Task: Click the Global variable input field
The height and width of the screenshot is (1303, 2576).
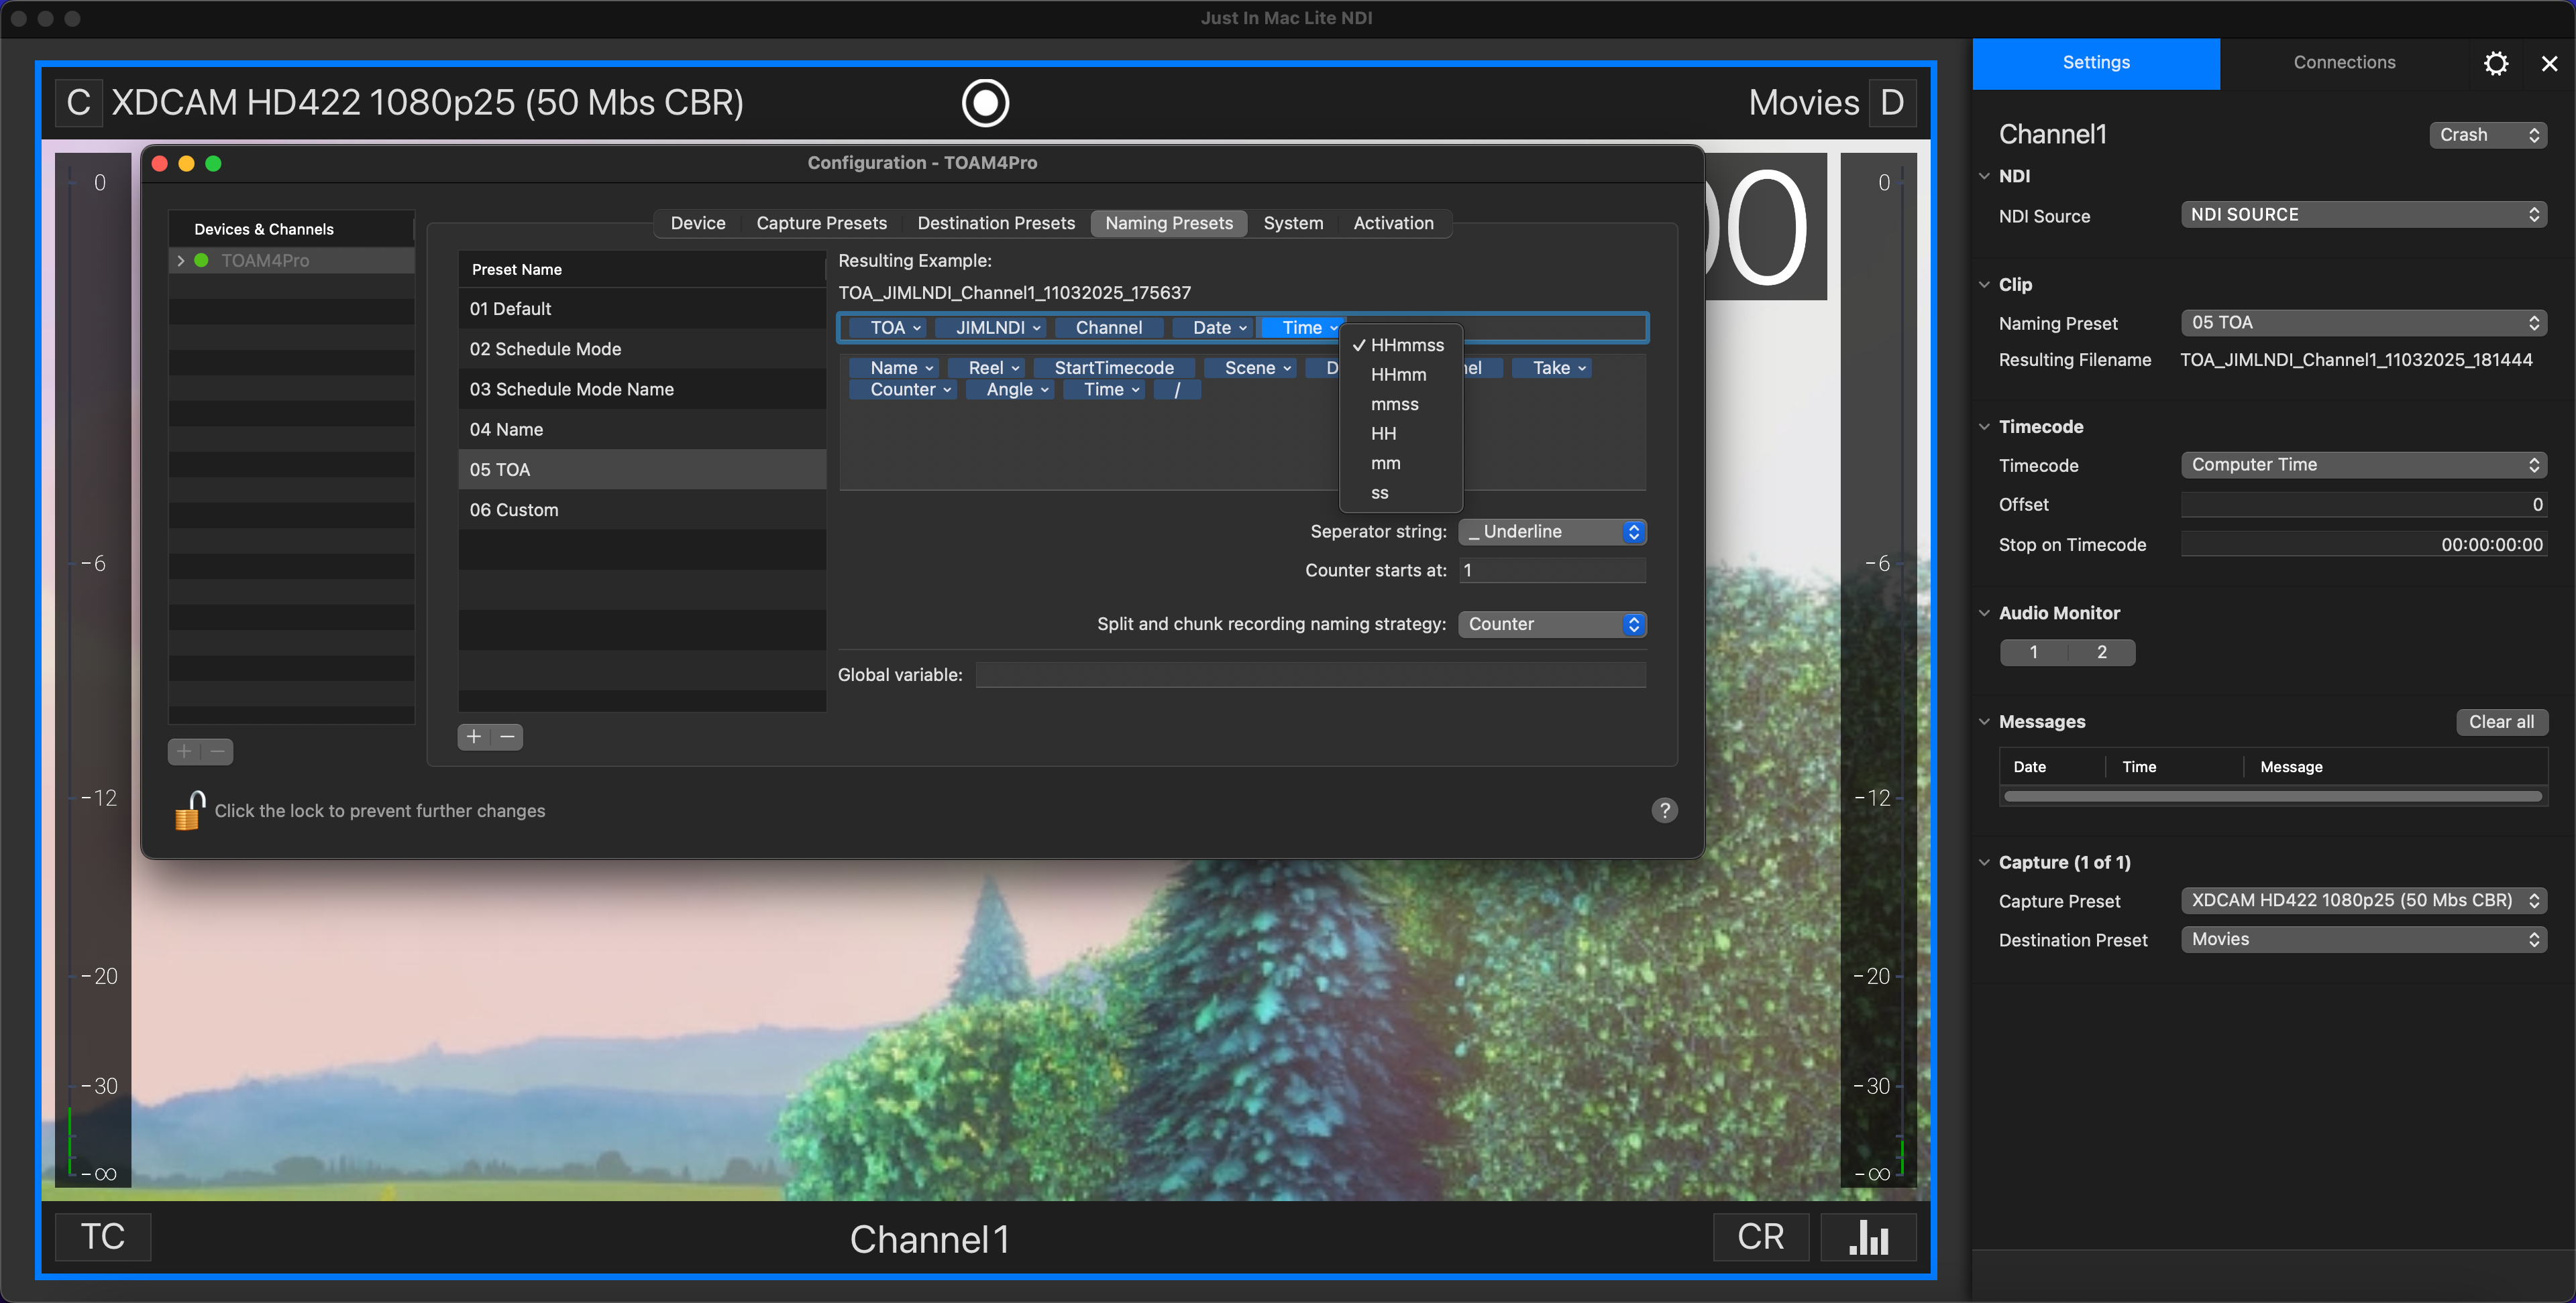Action: pyautogui.click(x=1310, y=676)
